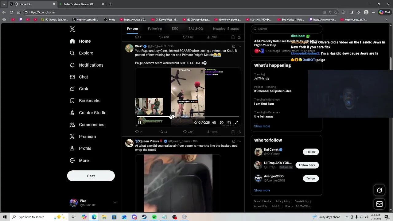Like the West post with 2.8K likes
The height and width of the screenshot is (221, 393).
click(188, 132)
